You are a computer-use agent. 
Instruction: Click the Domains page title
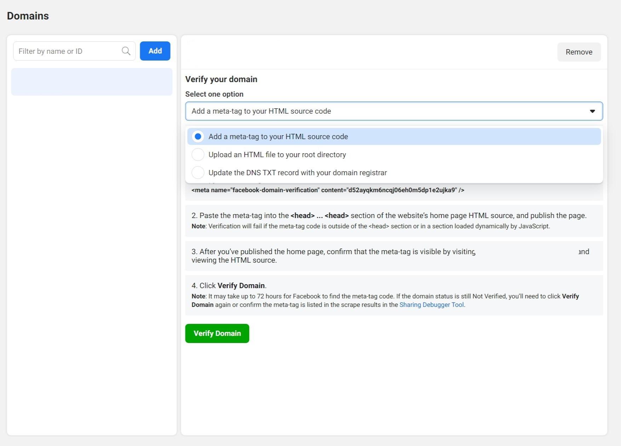pyautogui.click(x=28, y=16)
